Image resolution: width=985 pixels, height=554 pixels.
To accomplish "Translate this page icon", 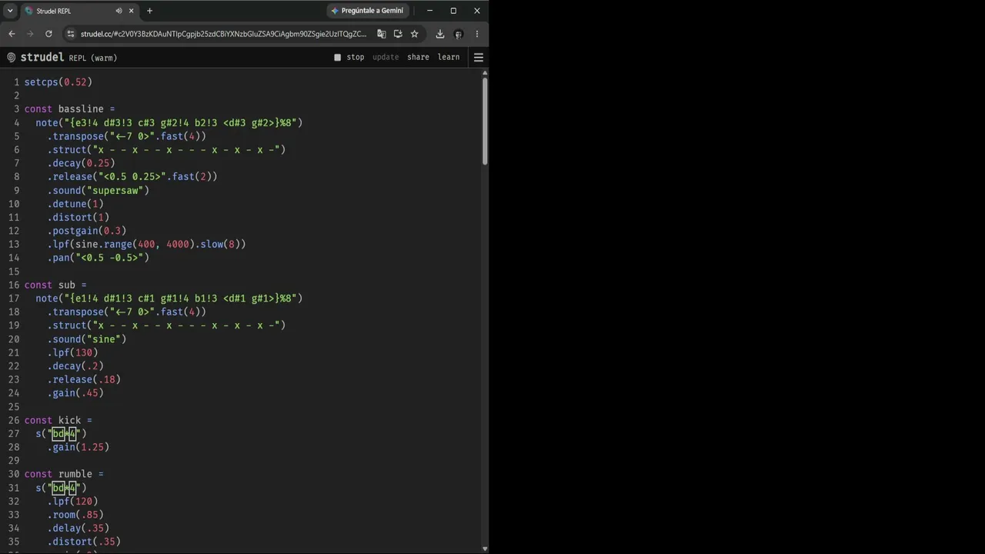I will [x=382, y=34].
